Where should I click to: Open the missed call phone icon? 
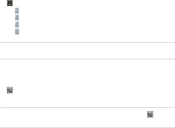coord(17,11)
